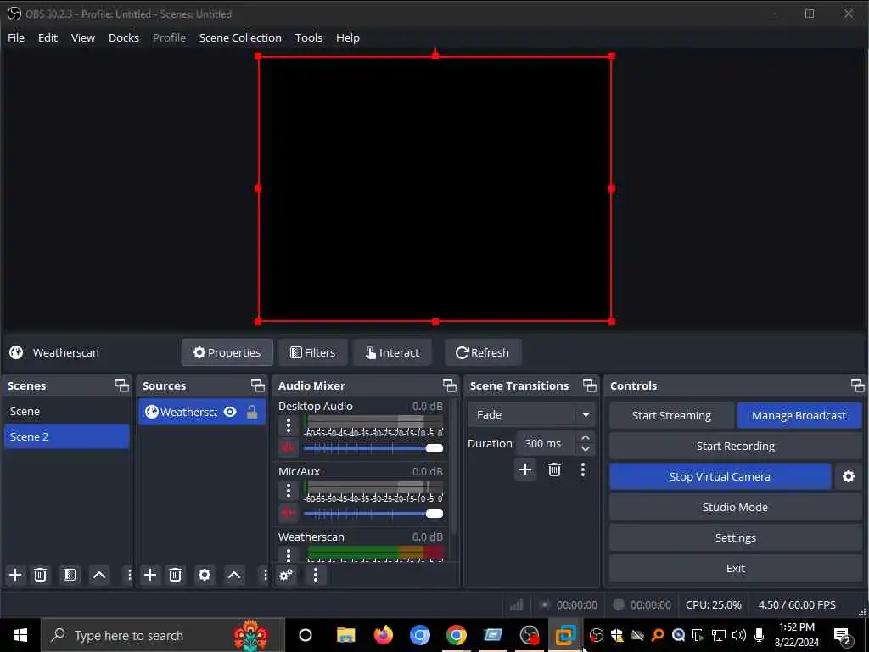Viewport: 869px width, 652px height.
Task: Adjust Desktop Audio volume slider
Action: pos(373,448)
